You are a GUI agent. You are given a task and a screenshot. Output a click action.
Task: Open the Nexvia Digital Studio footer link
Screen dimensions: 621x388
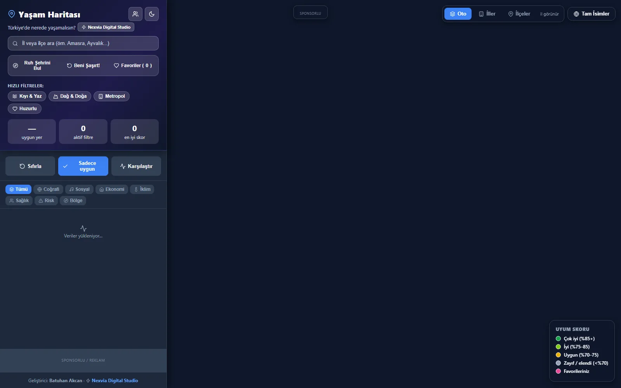click(115, 381)
